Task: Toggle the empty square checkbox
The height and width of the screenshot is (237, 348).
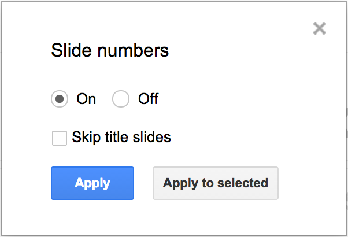Action: click(x=60, y=138)
